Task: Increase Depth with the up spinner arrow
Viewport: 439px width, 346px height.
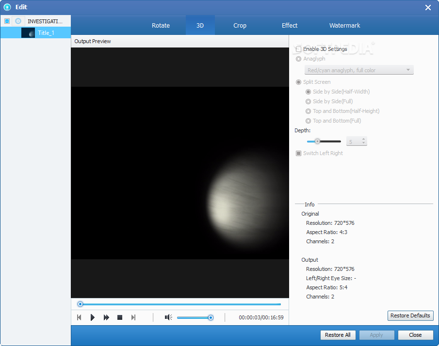Action: [x=363, y=139]
